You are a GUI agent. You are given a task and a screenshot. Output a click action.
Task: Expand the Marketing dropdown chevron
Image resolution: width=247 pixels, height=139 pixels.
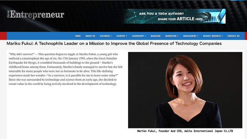point(178,36)
